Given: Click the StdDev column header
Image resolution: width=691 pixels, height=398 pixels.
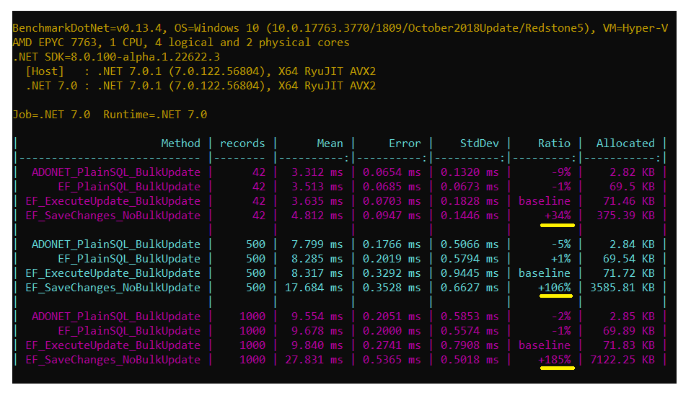Looking at the screenshot, I should pyautogui.click(x=480, y=143).
